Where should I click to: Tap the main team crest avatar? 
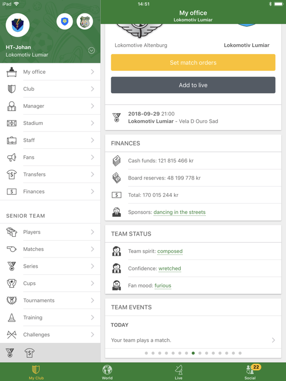tap(18, 25)
